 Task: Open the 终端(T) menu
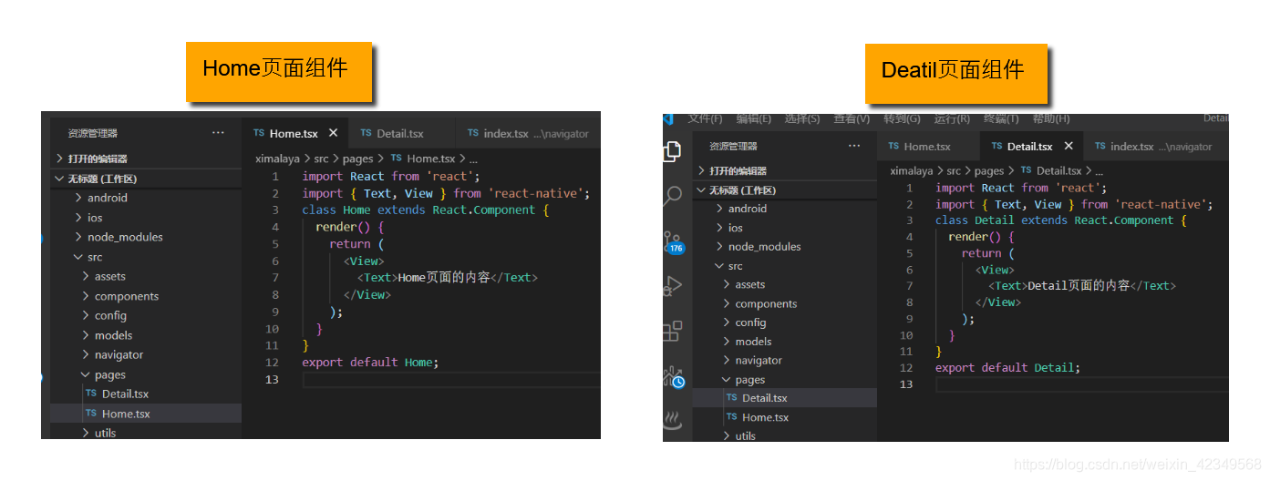(x=1001, y=119)
